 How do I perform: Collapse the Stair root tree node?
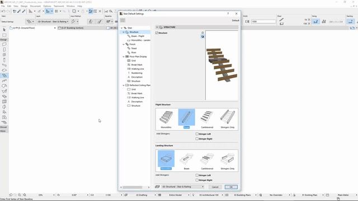[x=122, y=28]
